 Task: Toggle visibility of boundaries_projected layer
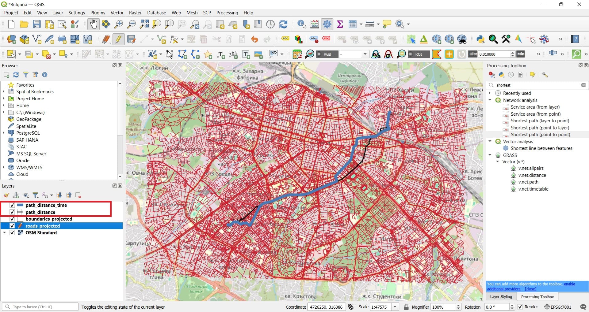click(x=12, y=219)
